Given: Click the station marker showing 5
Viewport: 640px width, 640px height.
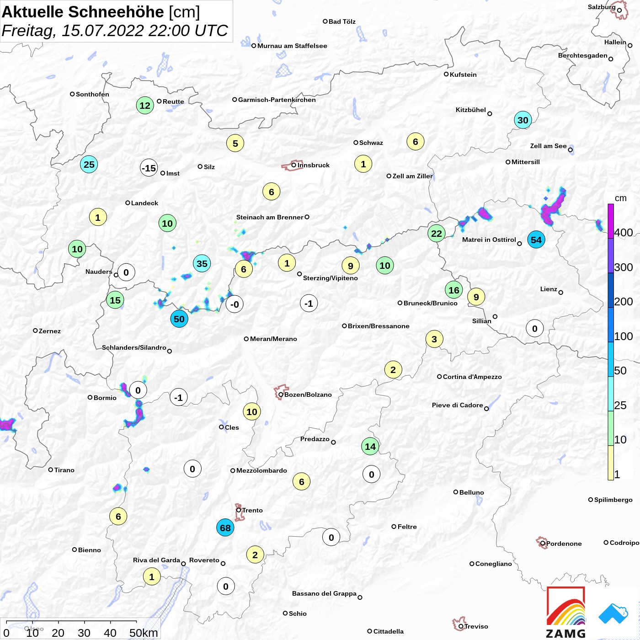Looking at the screenshot, I should [x=235, y=144].
